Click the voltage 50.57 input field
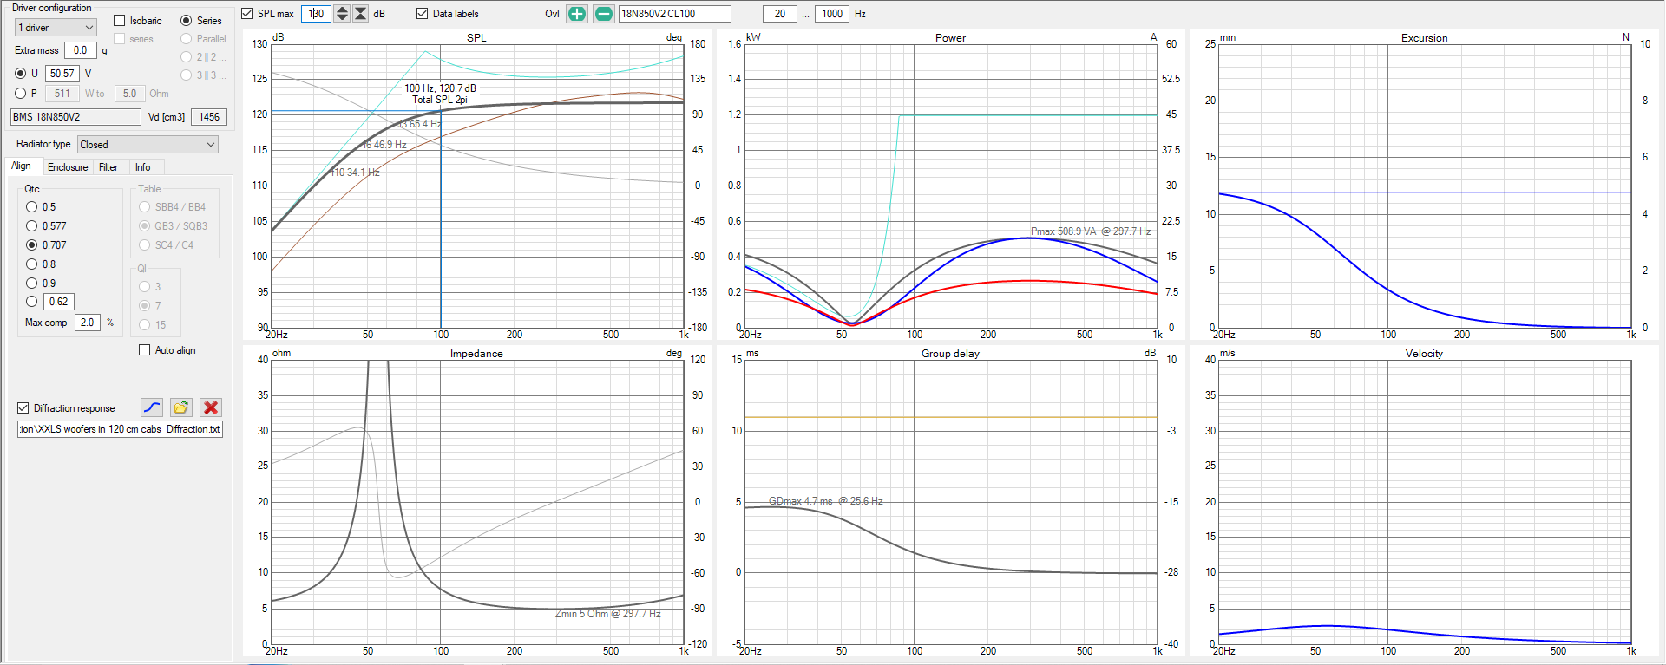1666x665 pixels. pyautogui.click(x=62, y=74)
